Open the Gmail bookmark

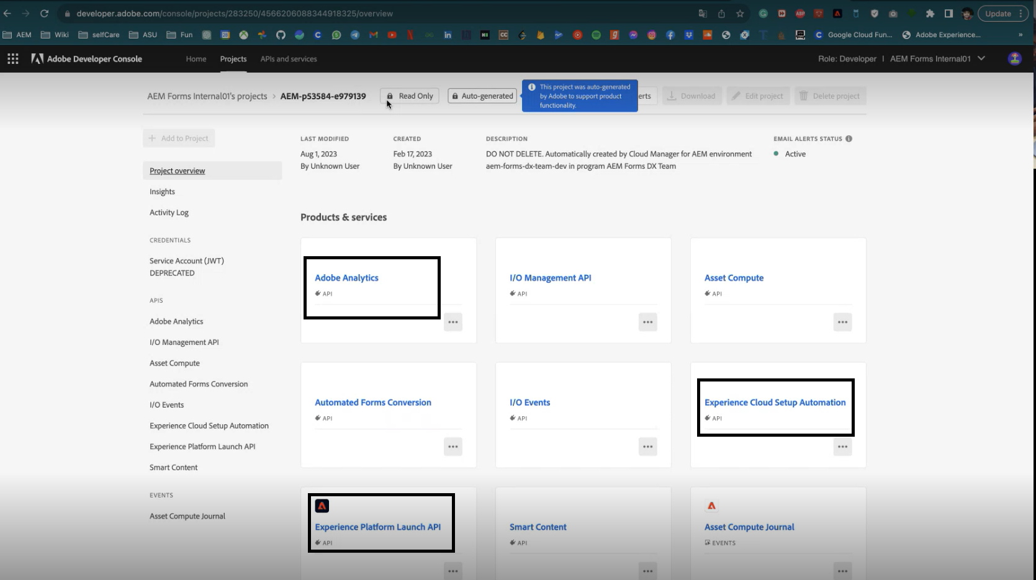(x=374, y=35)
